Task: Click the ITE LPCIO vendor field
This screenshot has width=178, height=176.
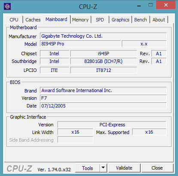Action: click(54, 70)
